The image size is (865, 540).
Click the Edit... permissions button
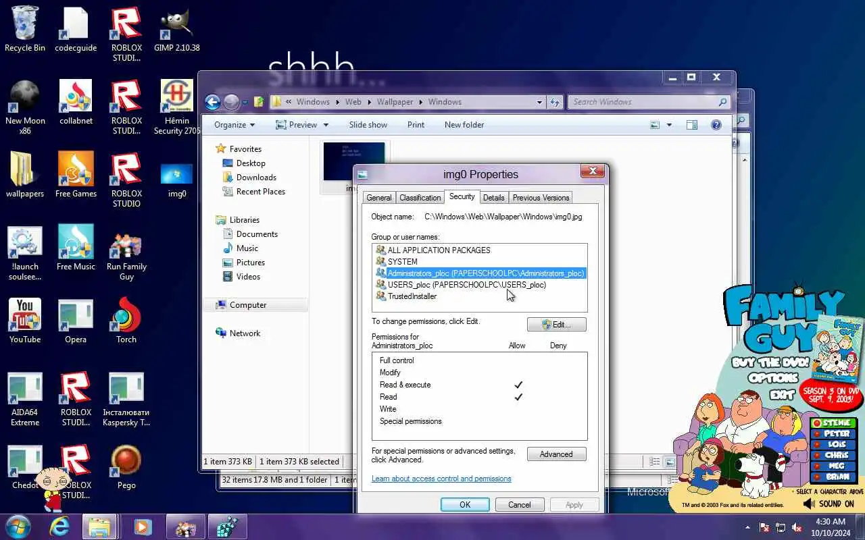556,325
